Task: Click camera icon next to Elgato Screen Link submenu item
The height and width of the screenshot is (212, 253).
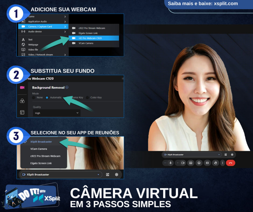Action: pos(74,33)
